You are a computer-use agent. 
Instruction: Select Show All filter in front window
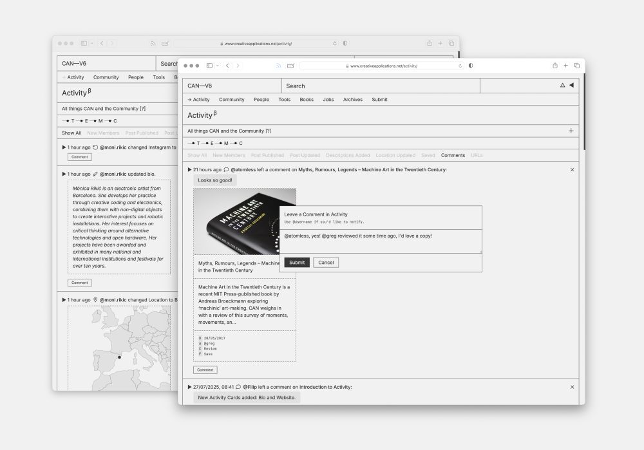pos(197,155)
